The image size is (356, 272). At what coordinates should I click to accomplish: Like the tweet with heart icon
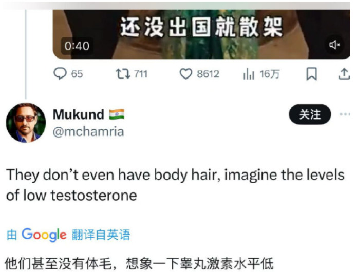pyautogui.click(x=186, y=74)
